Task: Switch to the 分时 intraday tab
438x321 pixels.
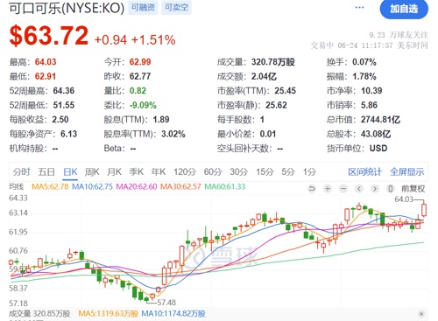Action: coord(21,172)
